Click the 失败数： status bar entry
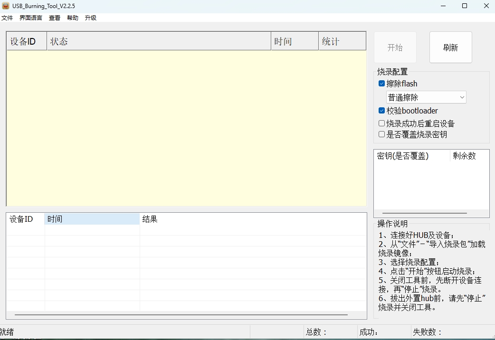The image size is (495, 340). click(427, 332)
